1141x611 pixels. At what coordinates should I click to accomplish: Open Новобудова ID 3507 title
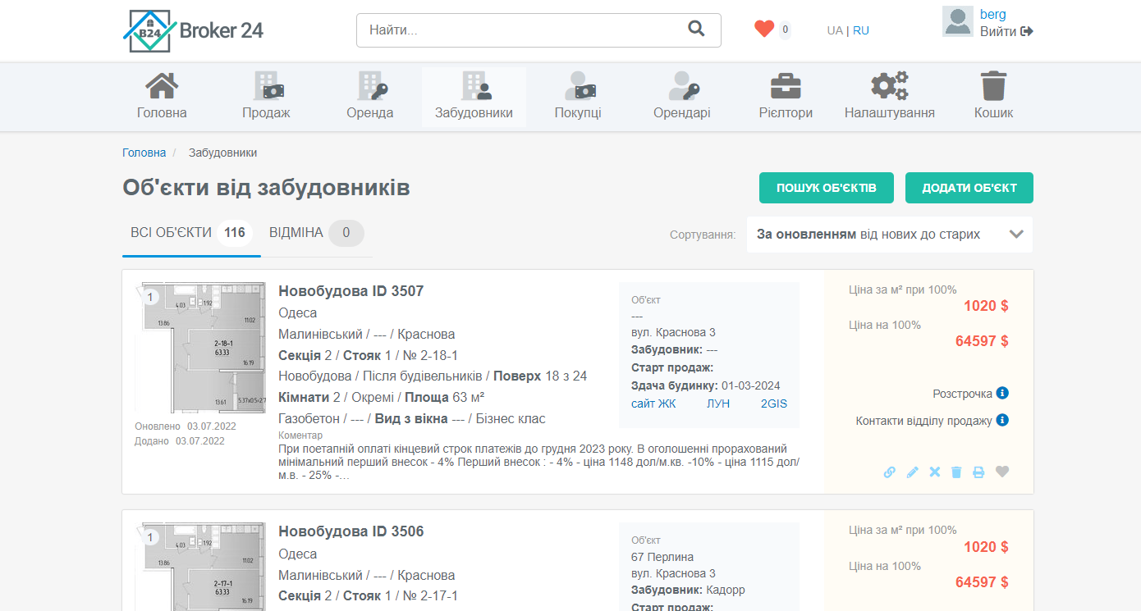(351, 291)
